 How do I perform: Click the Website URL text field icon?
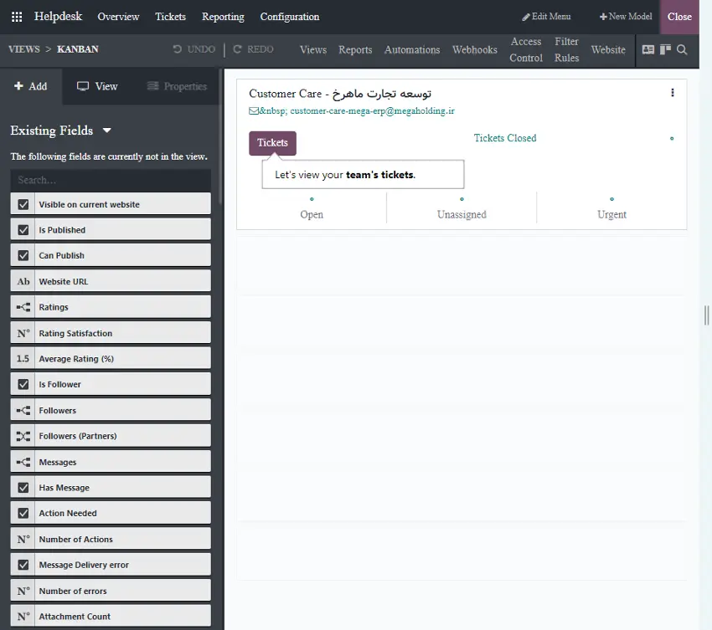click(x=23, y=281)
